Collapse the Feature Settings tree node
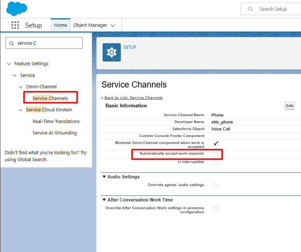This screenshot has width=301, height=252. [x=9, y=64]
